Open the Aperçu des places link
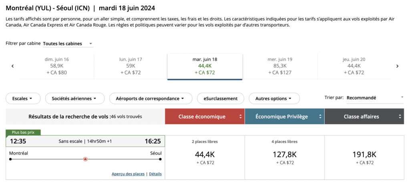The height and width of the screenshot is (182, 410). (x=128, y=174)
